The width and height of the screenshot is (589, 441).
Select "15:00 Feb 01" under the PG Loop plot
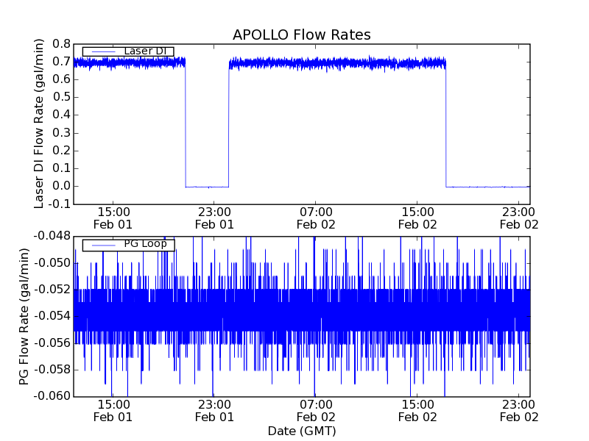click(x=113, y=411)
